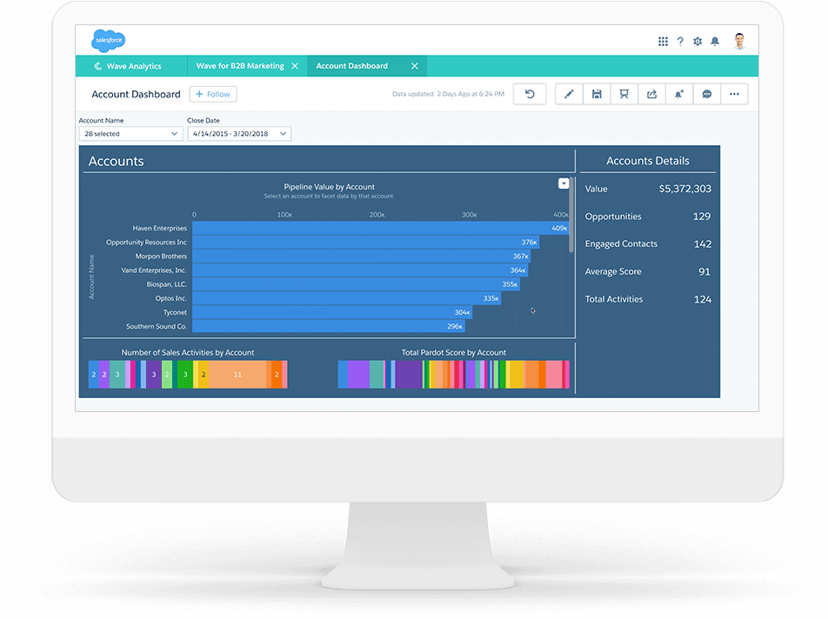
Task: Switch to Wave Analytics tab
Action: tap(131, 66)
